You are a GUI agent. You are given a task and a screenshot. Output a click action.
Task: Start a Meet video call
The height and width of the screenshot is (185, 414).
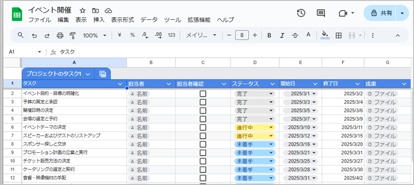coord(343,13)
